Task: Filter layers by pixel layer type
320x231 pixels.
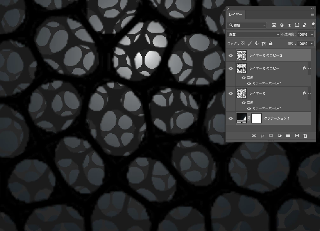Action: pyautogui.click(x=274, y=25)
